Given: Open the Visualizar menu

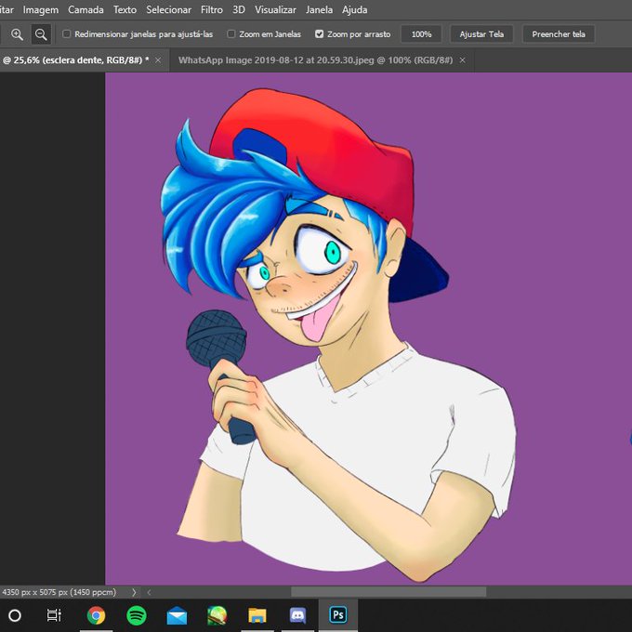Looking at the screenshot, I should coord(275,9).
